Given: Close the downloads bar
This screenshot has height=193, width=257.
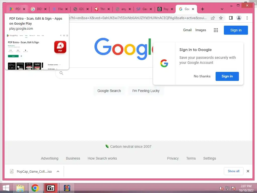Looking at the screenshot, I should [x=248, y=171].
